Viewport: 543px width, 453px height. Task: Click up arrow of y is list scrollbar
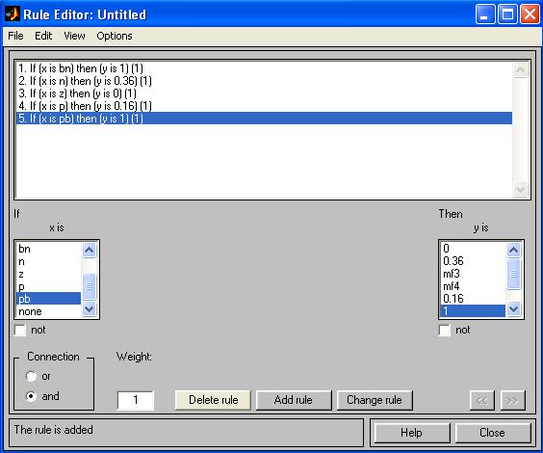click(x=513, y=250)
